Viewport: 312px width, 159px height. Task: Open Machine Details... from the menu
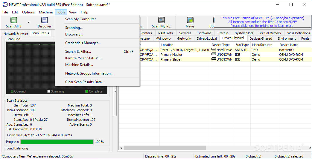97,65
